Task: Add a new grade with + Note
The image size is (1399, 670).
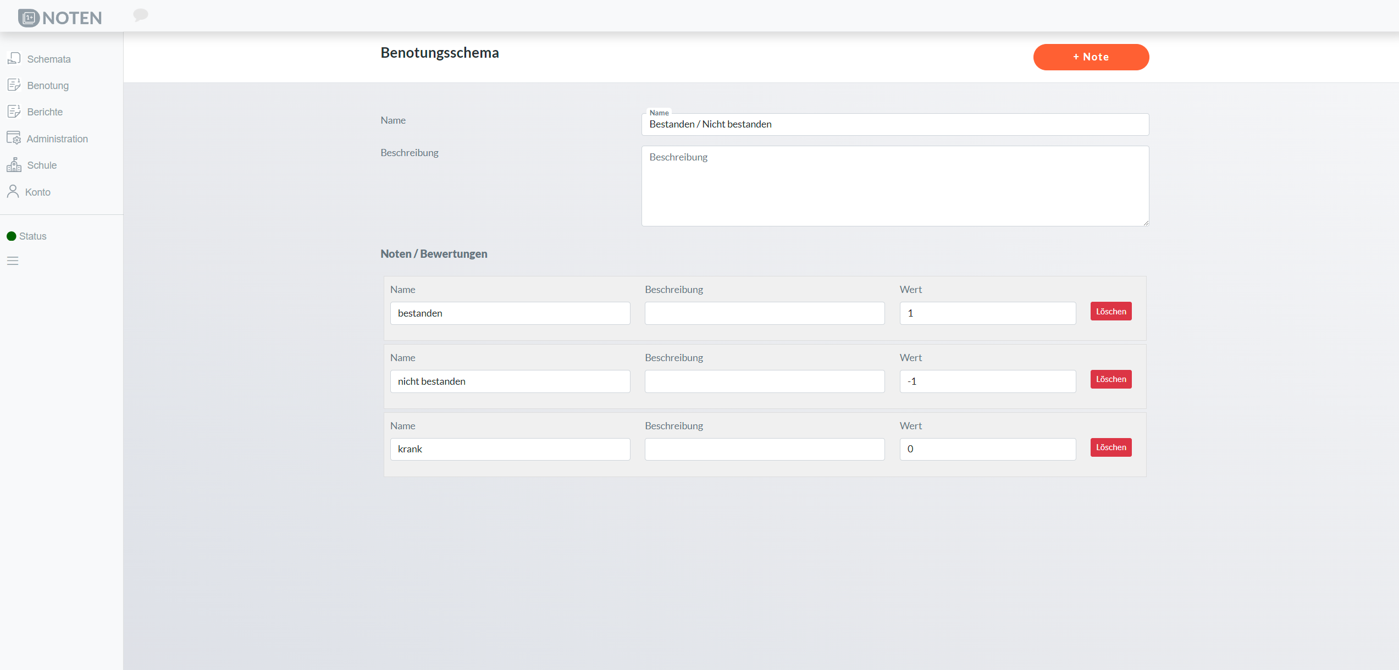Action: coord(1091,57)
